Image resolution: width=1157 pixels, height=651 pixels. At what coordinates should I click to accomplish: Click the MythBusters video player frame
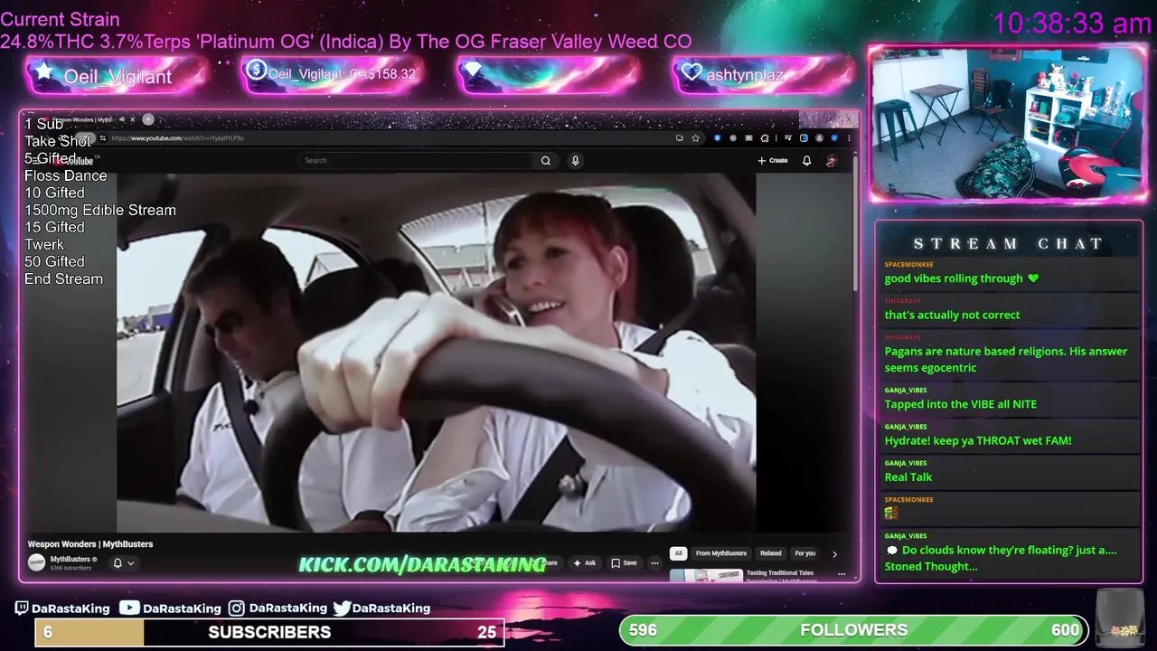point(436,353)
